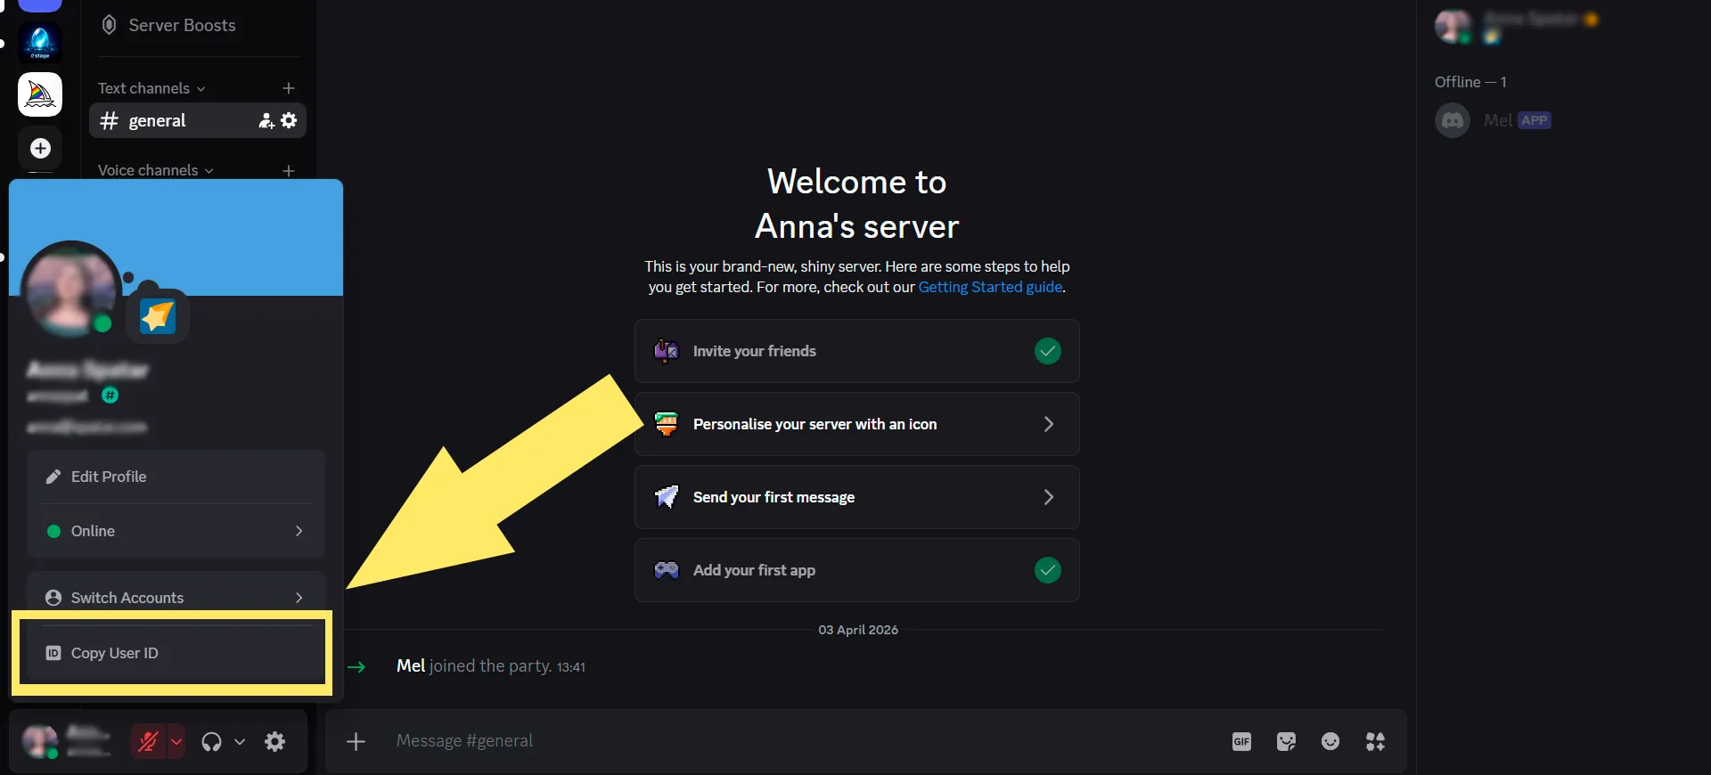This screenshot has width=1711, height=775.
Task: Select the general text channel
Action: point(197,120)
